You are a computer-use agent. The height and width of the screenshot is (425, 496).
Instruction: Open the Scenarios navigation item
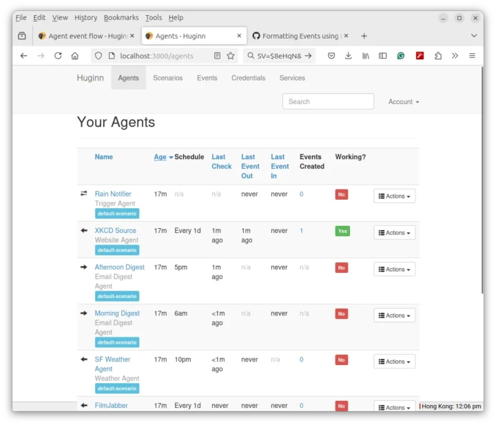tap(167, 78)
